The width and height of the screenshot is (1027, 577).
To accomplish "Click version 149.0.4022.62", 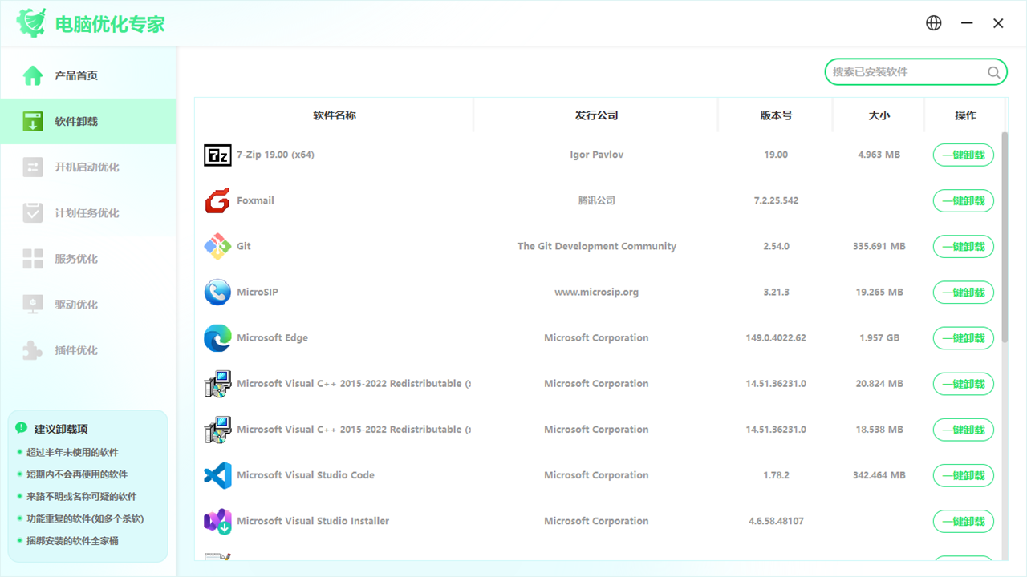I will [776, 338].
